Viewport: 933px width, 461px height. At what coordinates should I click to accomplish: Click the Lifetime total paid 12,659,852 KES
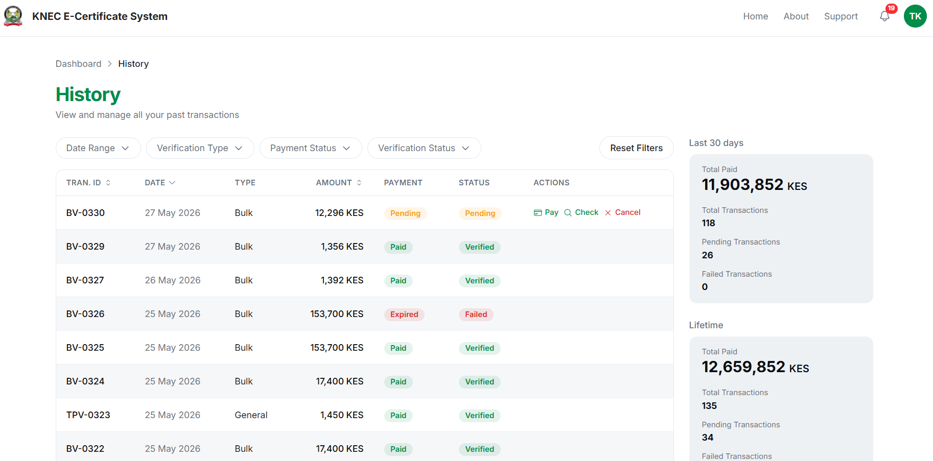coord(755,367)
